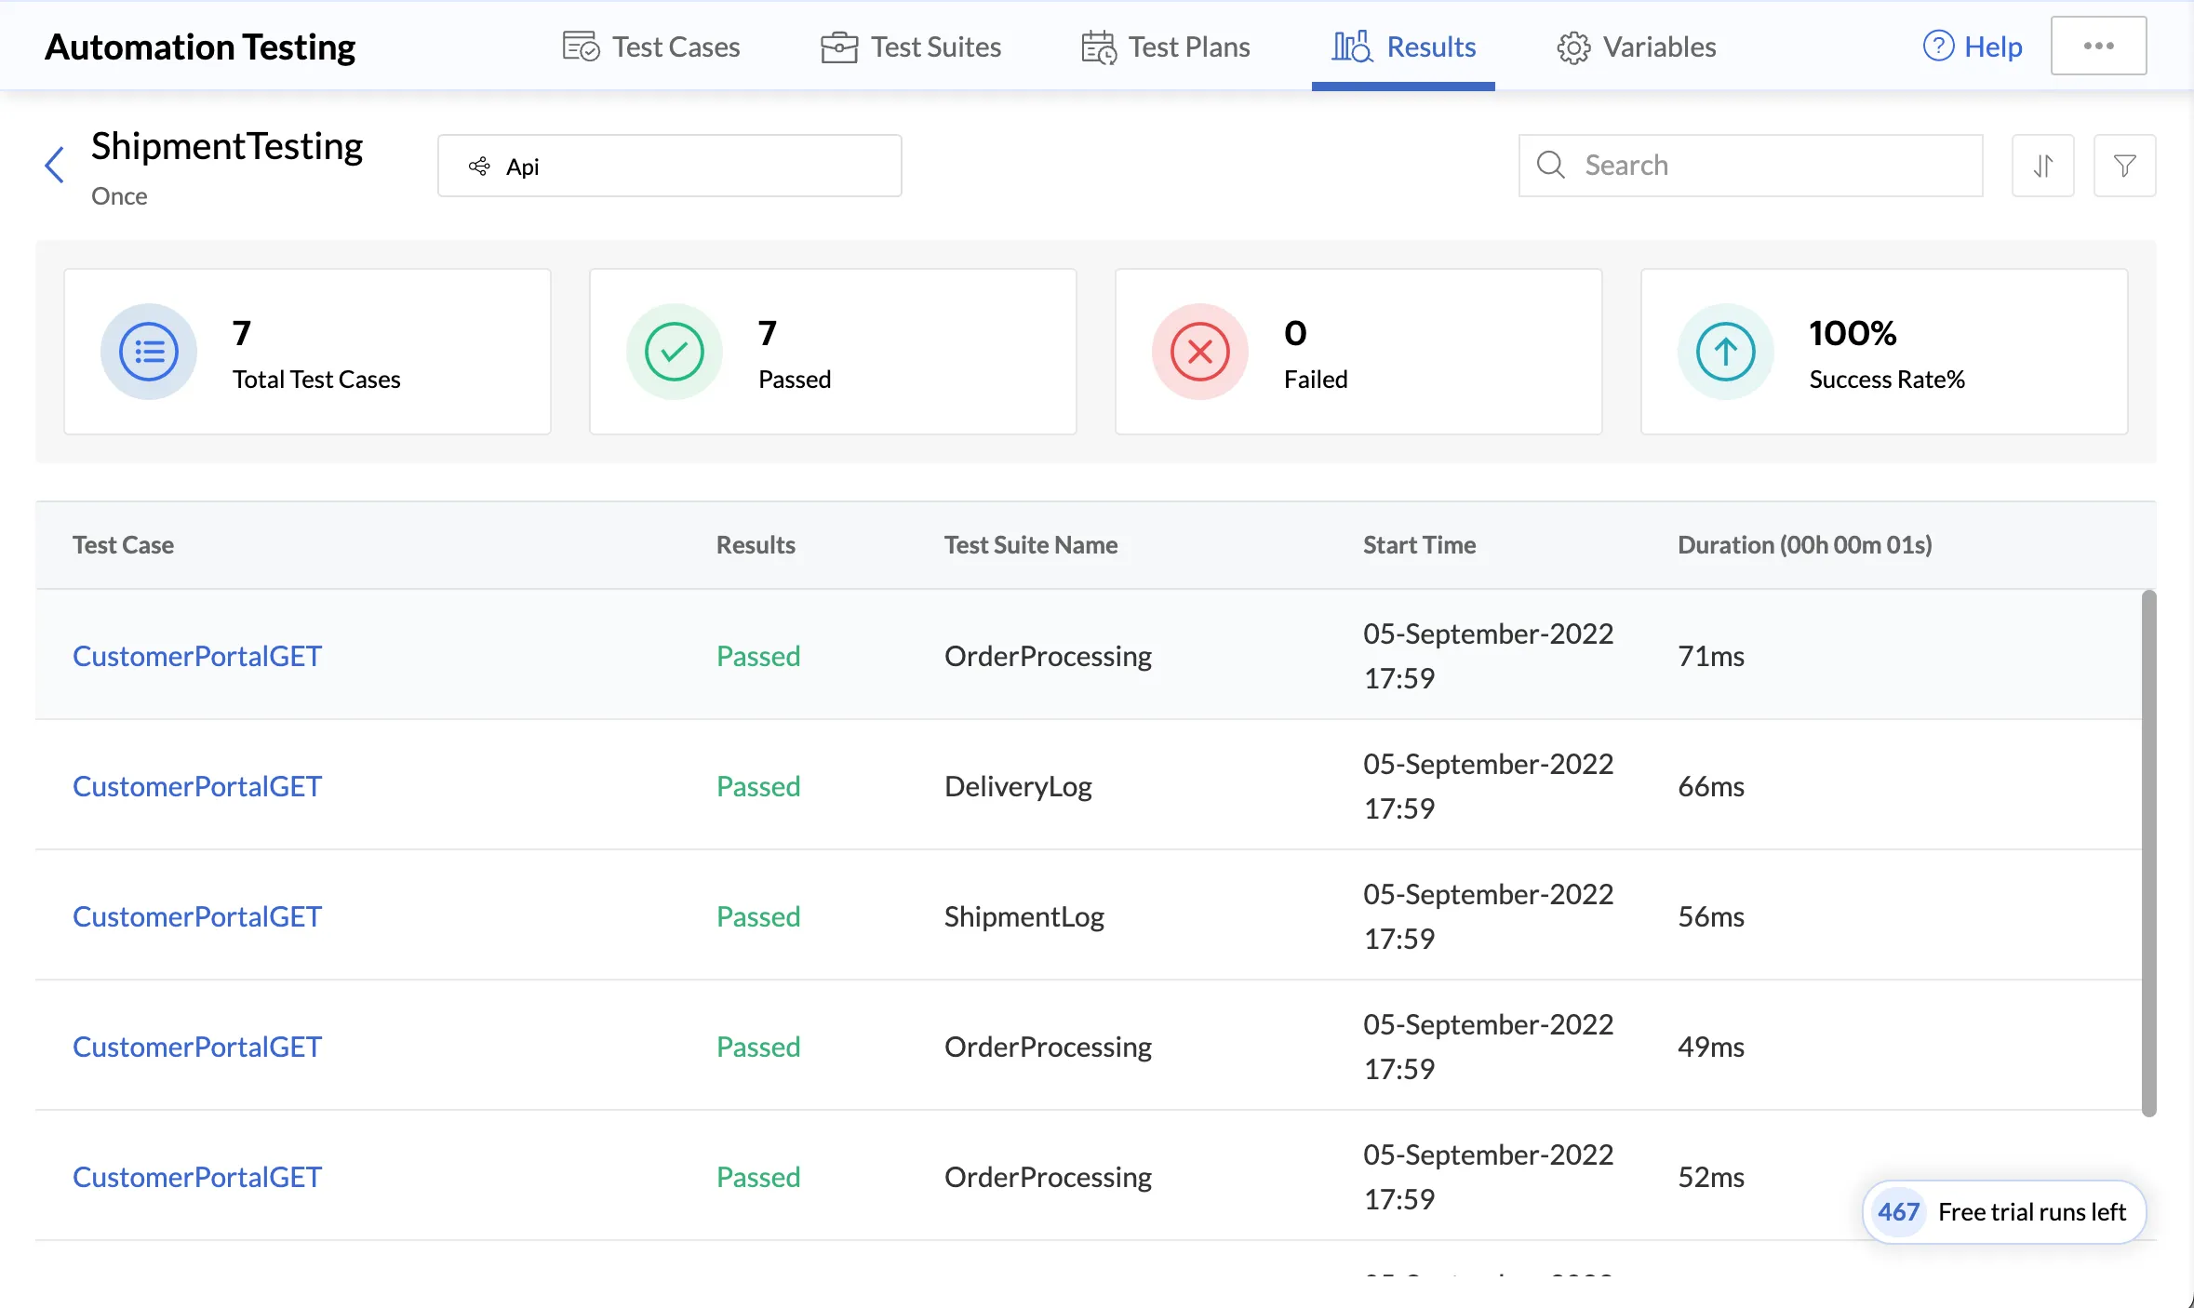The height and width of the screenshot is (1308, 2194).
Task: Click the Automation Testing heading
Action: (x=200, y=47)
